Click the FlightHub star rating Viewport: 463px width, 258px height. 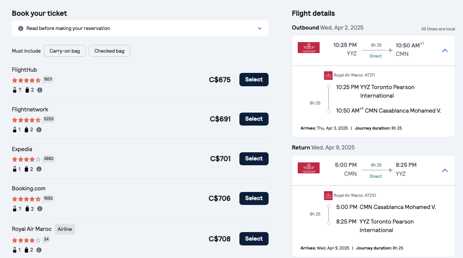pyautogui.click(x=26, y=80)
